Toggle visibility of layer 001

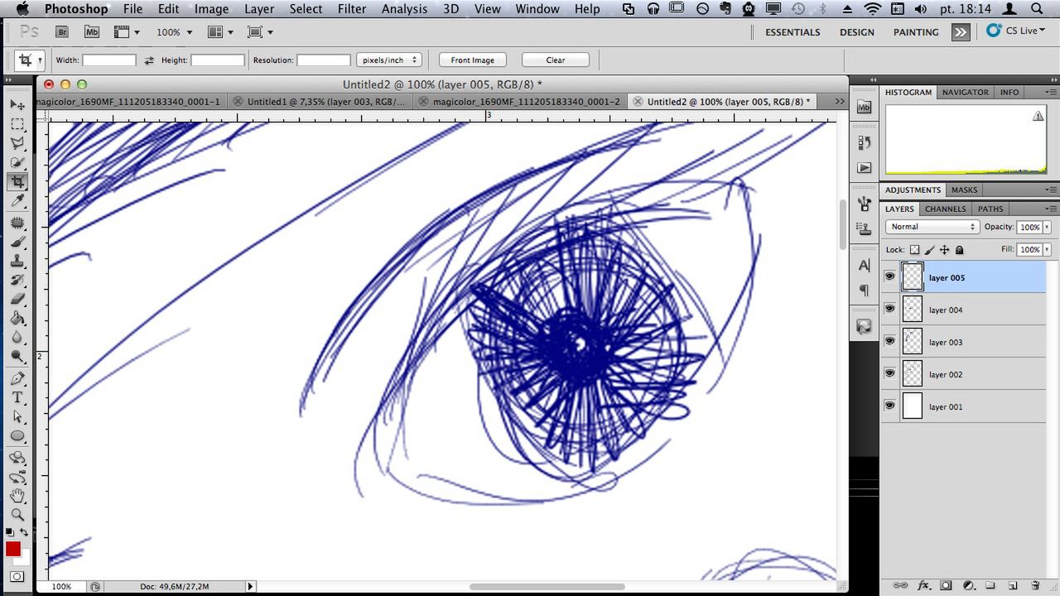click(890, 406)
